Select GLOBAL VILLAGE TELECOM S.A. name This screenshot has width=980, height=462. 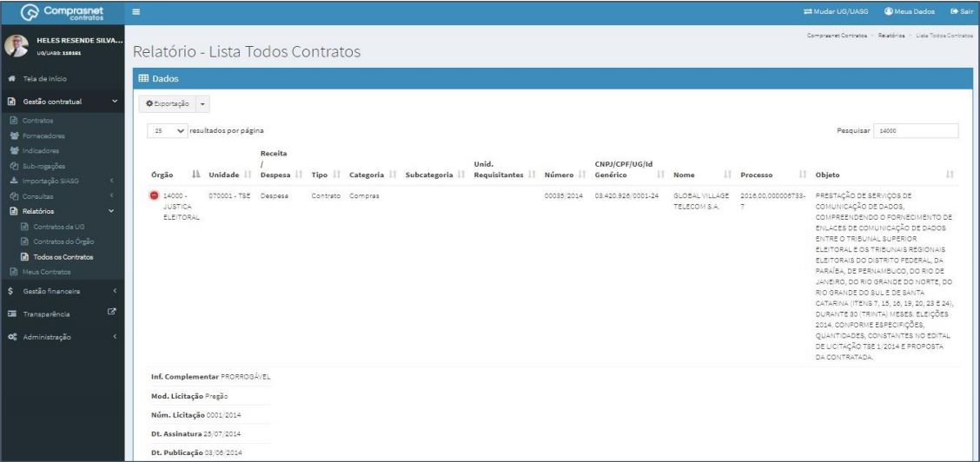click(x=701, y=201)
